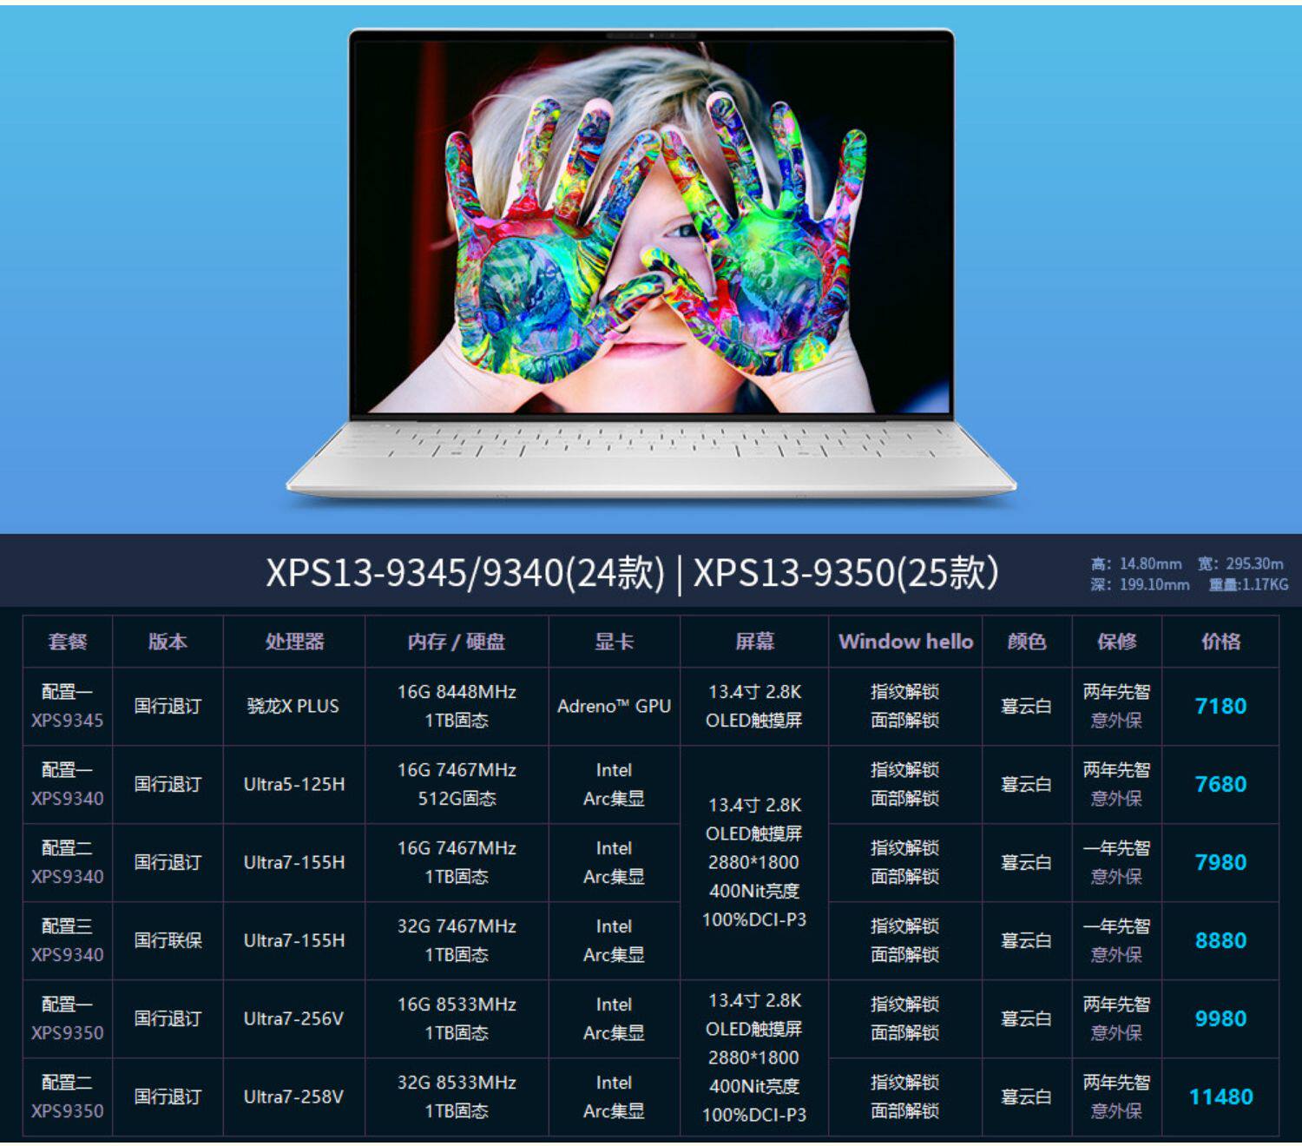Click the price 9980
The width and height of the screenshot is (1302, 1146).
click(x=1220, y=1018)
